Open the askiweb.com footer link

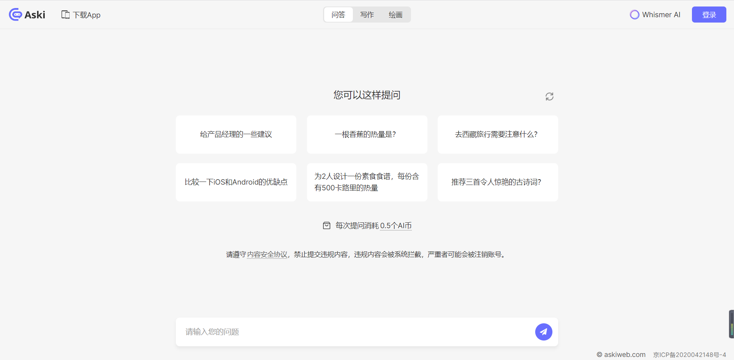click(x=621, y=355)
